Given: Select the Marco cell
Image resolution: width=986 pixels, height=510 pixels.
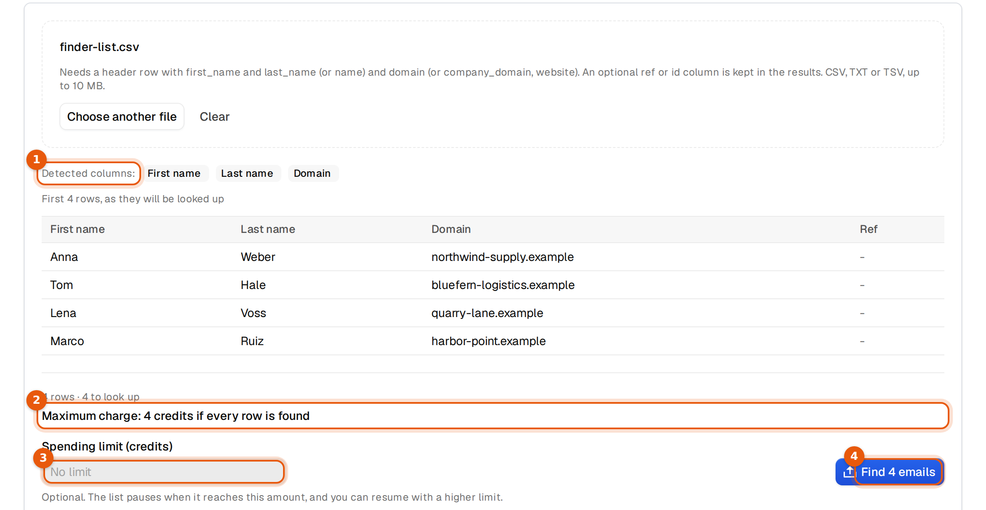Looking at the screenshot, I should tap(67, 341).
